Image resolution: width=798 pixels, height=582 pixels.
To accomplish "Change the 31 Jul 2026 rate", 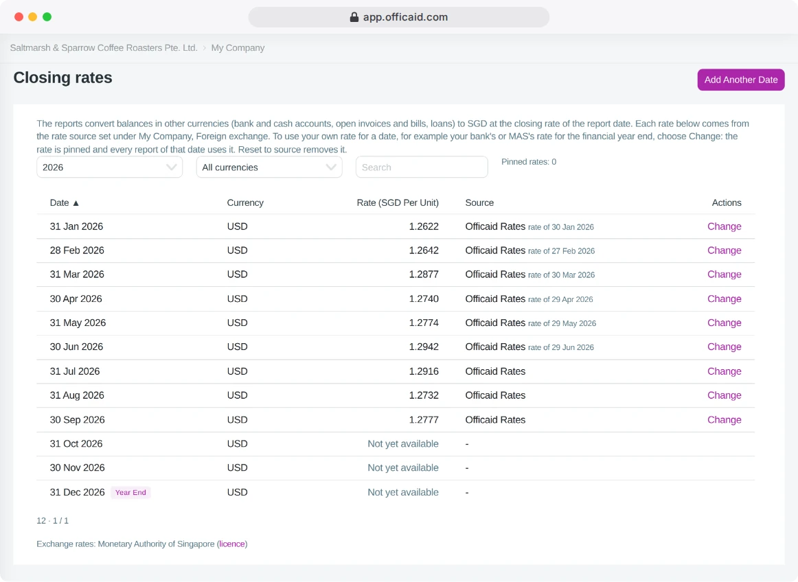I will point(725,371).
